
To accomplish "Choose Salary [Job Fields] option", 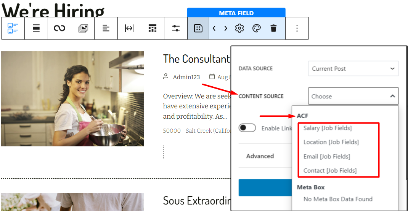I will [327, 128].
